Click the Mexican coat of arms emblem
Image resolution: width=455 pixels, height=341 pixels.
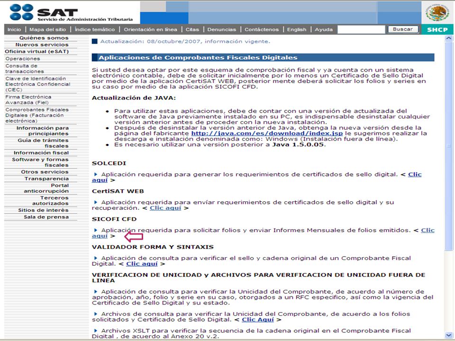coord(437,13)
